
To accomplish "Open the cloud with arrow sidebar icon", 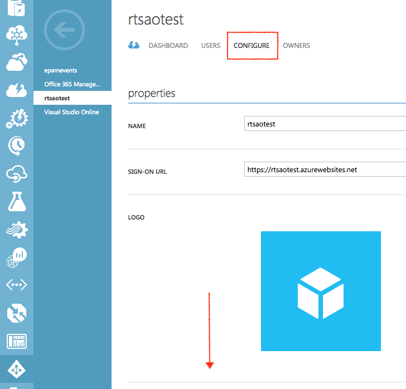I will (17, 62).
